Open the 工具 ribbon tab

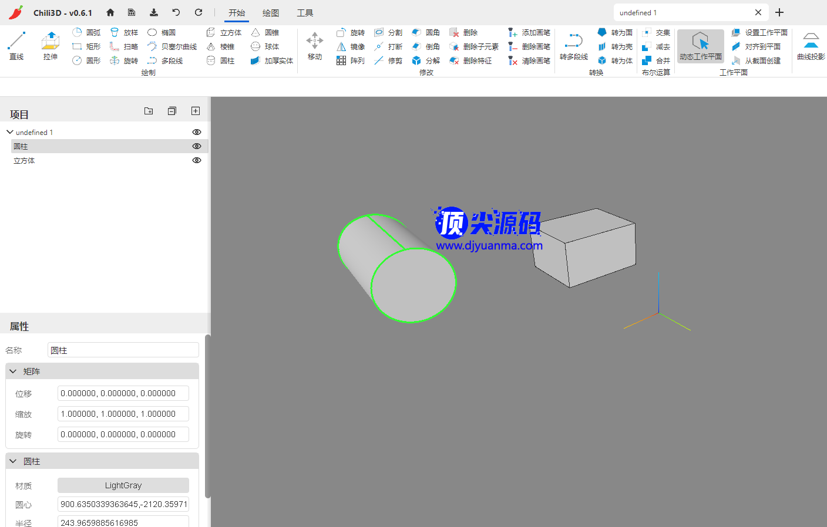pyautogui.click(x=305, y=13)
